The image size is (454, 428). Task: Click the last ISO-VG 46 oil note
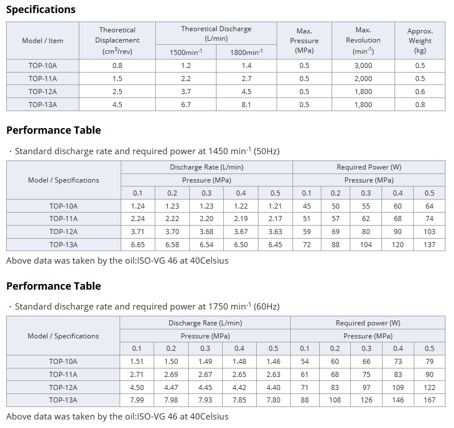point(117,417)
